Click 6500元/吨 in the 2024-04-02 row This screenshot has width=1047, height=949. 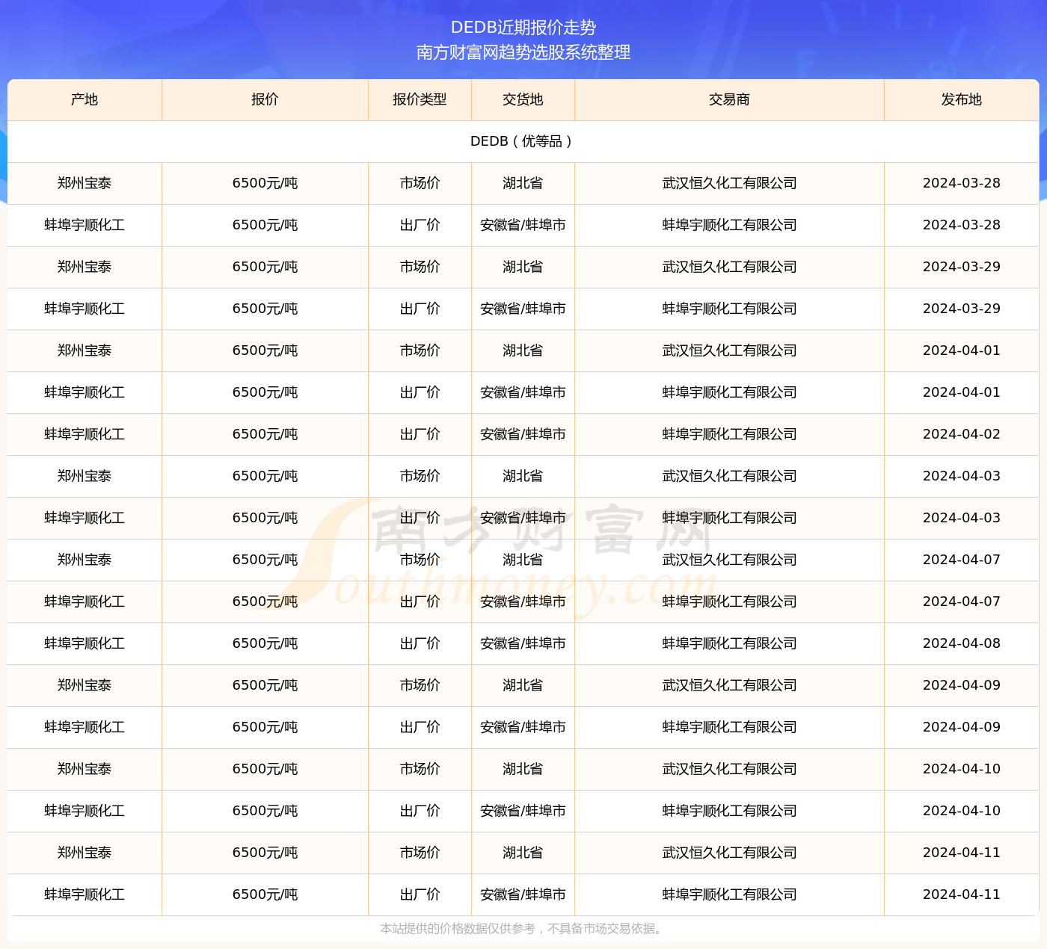click(x=265, y=434)
